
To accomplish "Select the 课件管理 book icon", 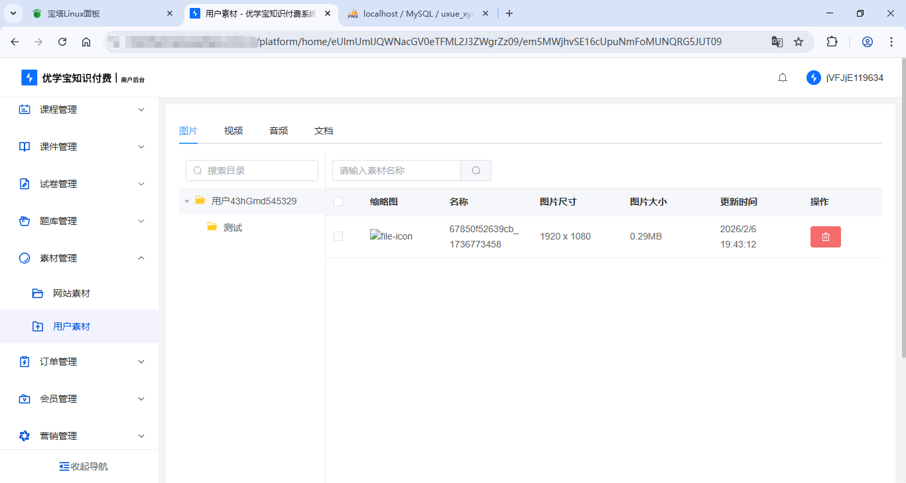I will 24,146.
